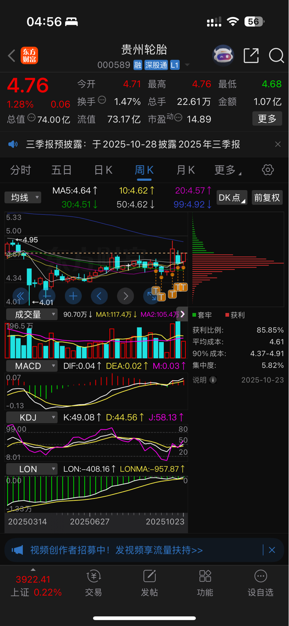
Task: Switch to the 分时 tab
Action: [x=20, y=170]
